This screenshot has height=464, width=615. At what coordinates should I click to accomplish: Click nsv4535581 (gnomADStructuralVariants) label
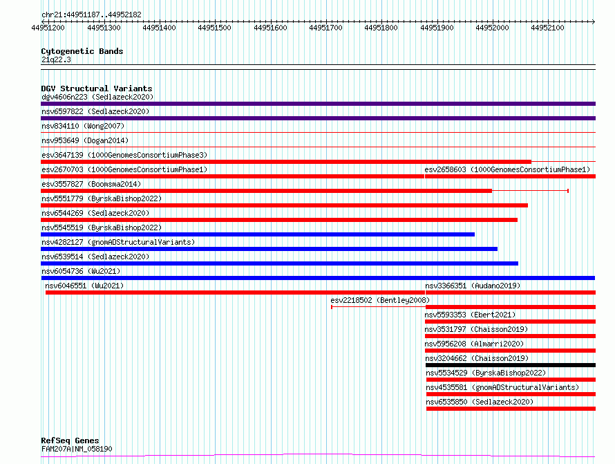[502, 387]
